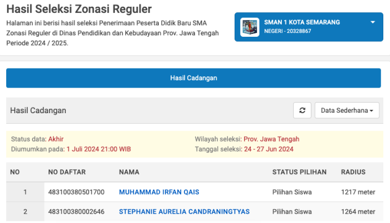
Task: Expand the school selector caret arrow
Action: pos(373,22)
